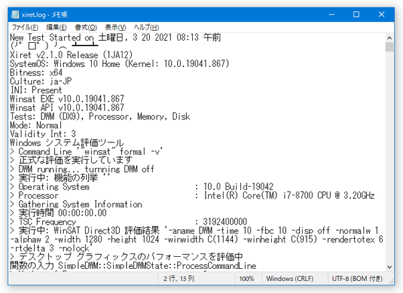Click the line '関数の入力 SimpleDWM::SimpleDWMState::ProcessCommandLine'
The height and width of the screenshot is (293, 403).
[133, 266]
